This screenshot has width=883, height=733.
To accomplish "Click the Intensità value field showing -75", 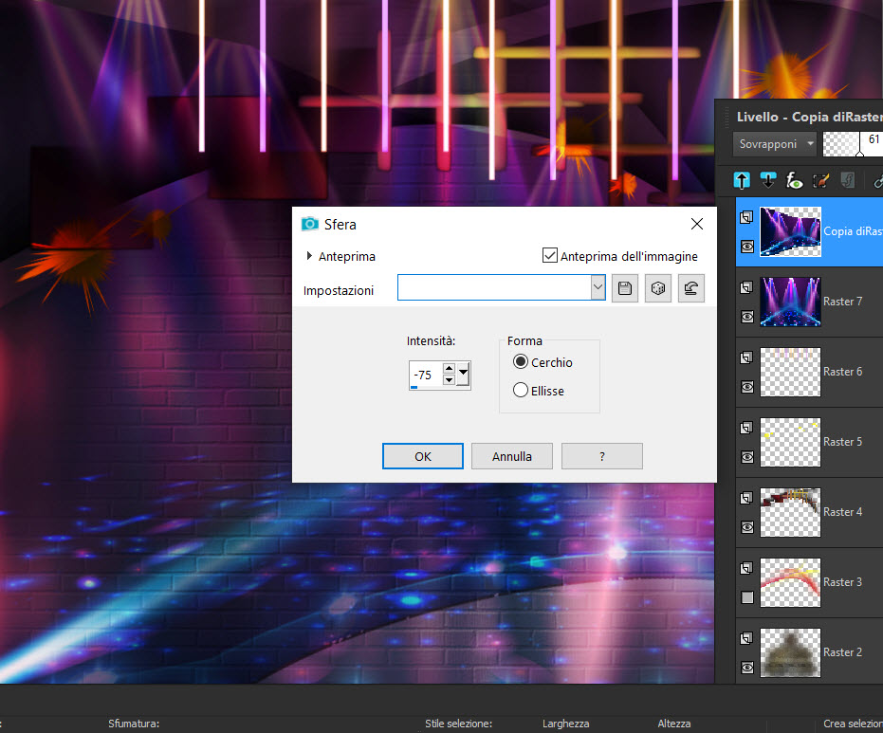I will tap(426, 375).
